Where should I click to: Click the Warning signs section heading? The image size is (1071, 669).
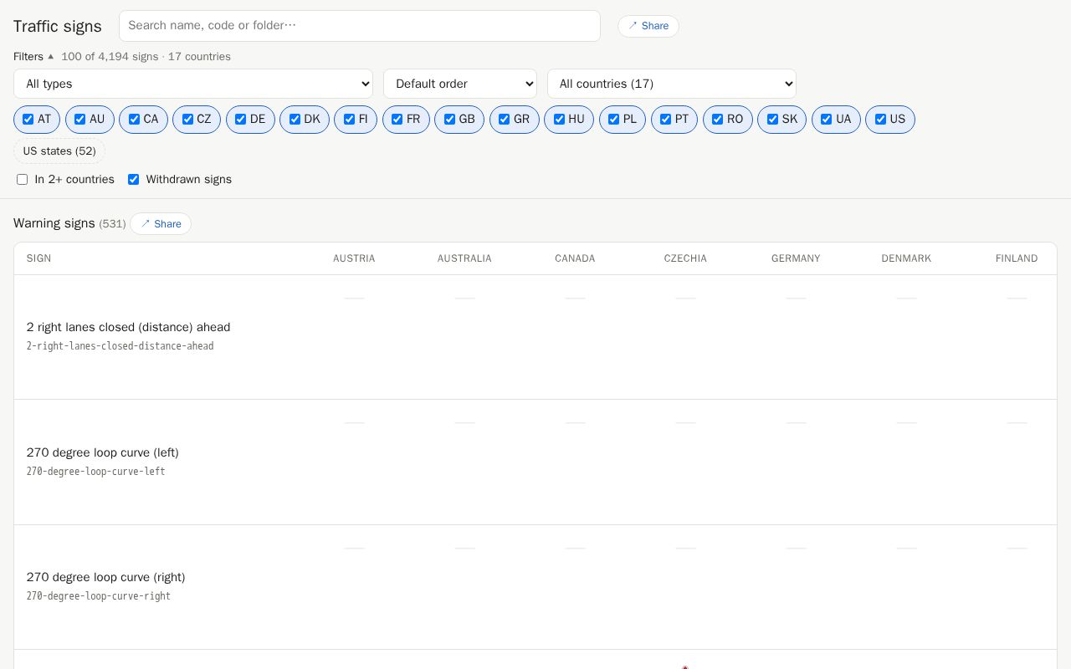pos(54,223)
